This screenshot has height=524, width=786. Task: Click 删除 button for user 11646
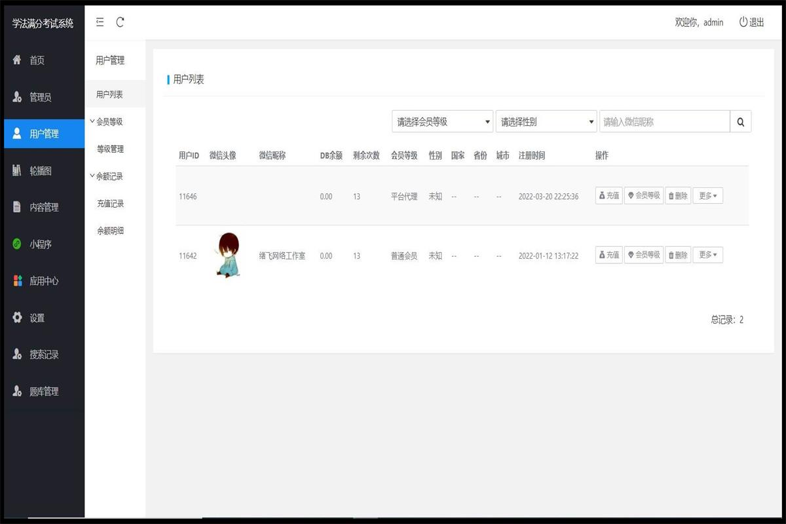click(678, 196)
